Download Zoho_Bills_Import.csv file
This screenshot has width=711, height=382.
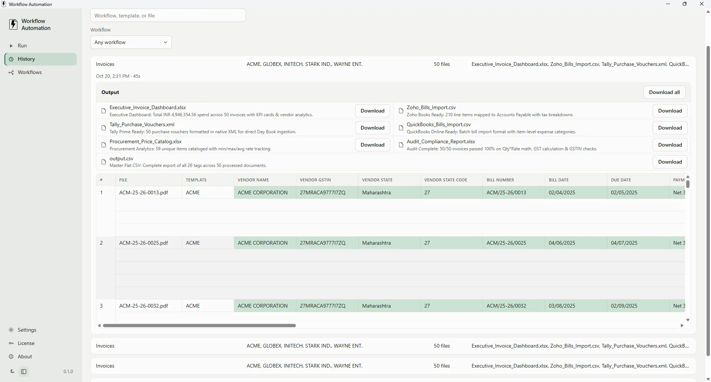coord(670,111)
